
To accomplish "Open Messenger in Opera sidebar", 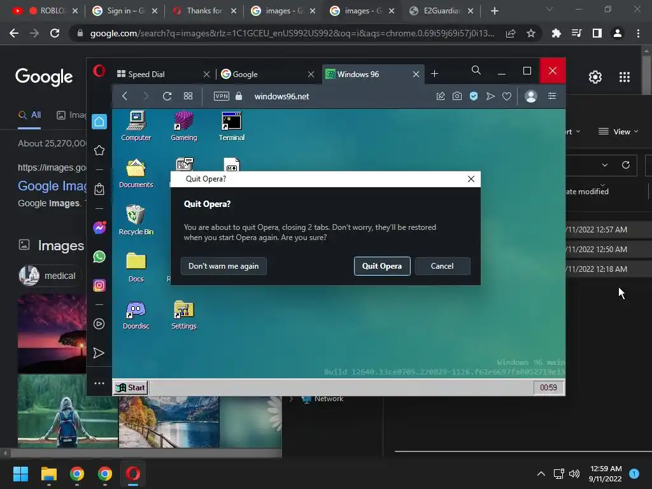I will click(99, 227).
